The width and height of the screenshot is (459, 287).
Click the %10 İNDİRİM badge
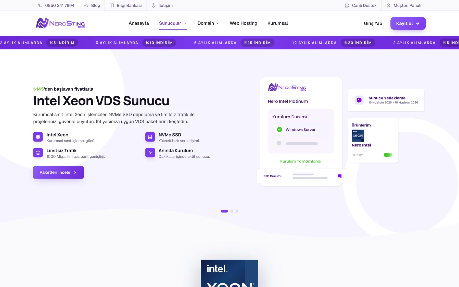pos(159,43)
